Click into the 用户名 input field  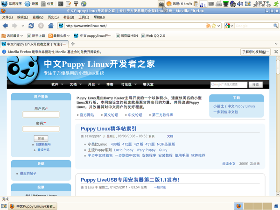pos(41,114)
